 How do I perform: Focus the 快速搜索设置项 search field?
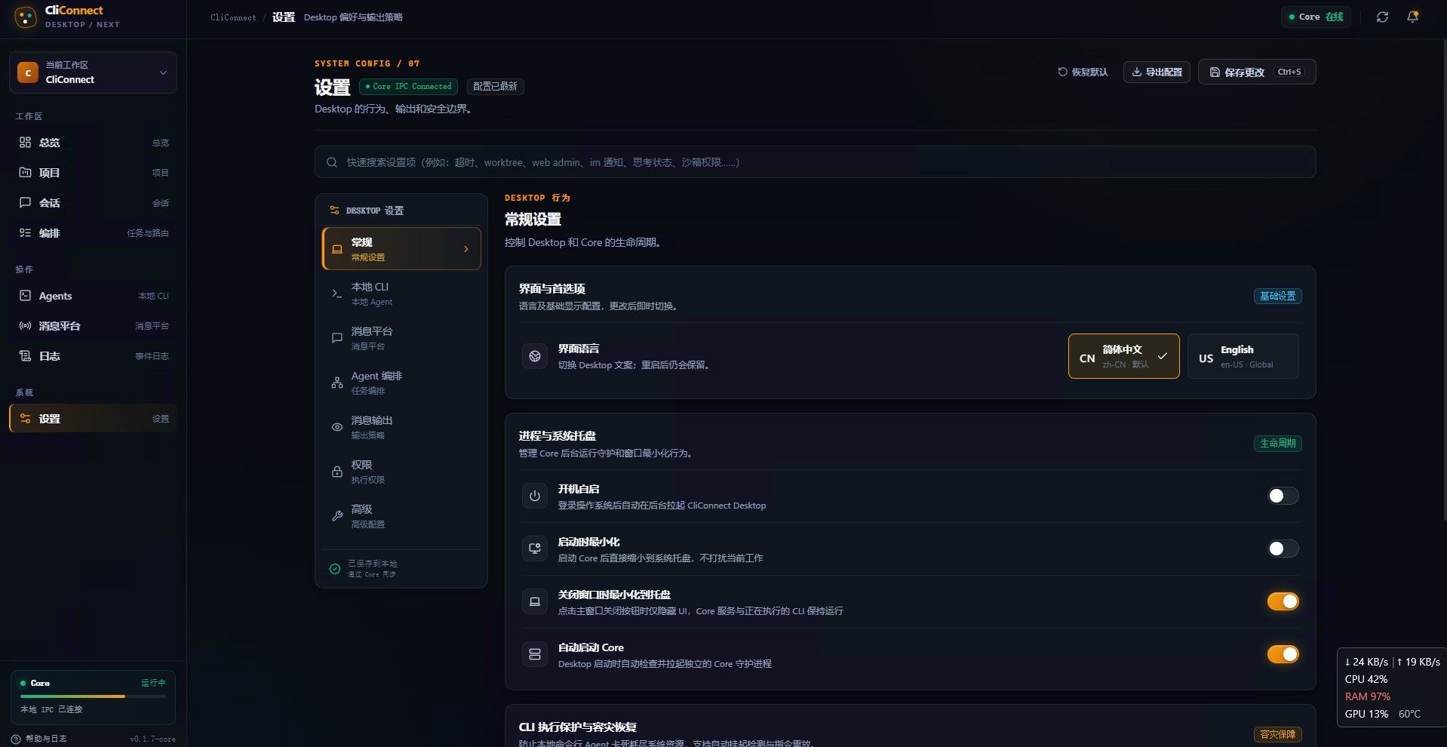[x=815, y=162]
